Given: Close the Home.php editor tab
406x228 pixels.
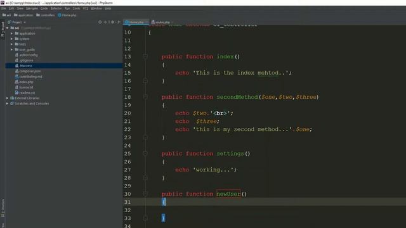Looking at the screenshot, I should click(x=147, y=22).
